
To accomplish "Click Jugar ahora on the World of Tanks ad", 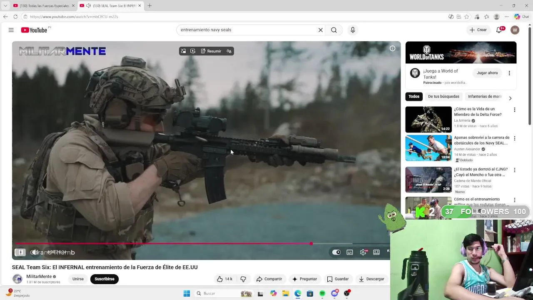I will [x=487, y=73].
